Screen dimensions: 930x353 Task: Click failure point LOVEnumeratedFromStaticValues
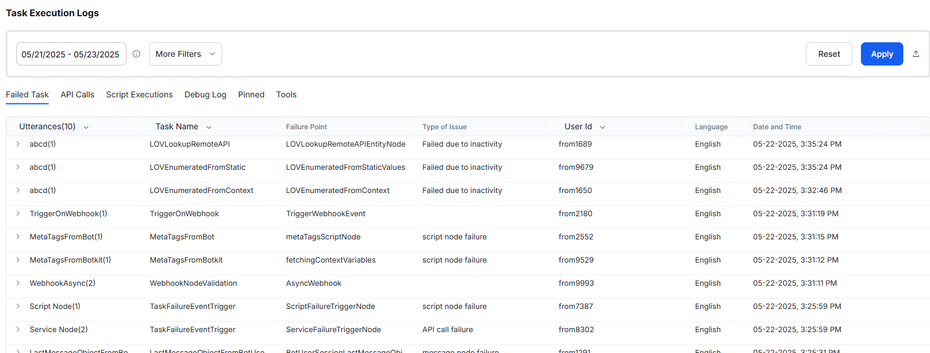(346, 167)
